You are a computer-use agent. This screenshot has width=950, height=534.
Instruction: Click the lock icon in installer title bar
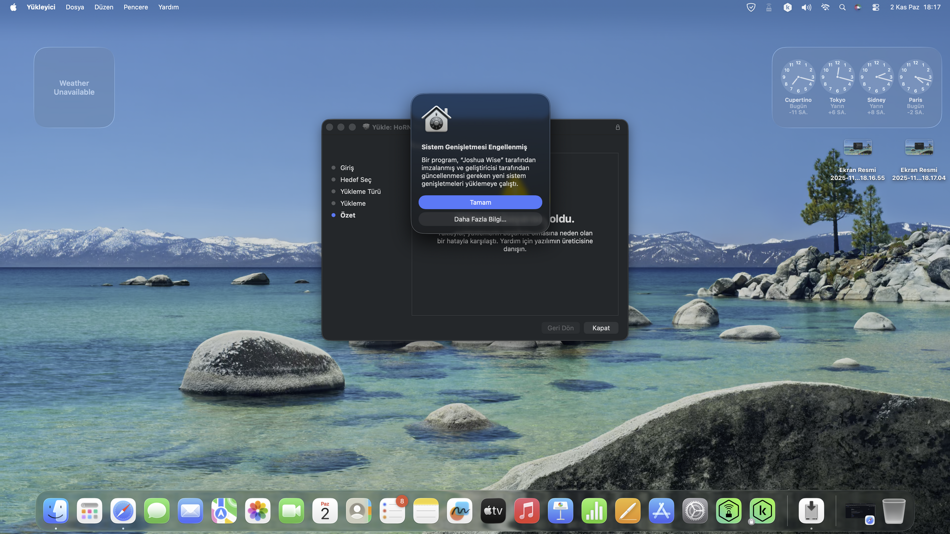coord(617,127)
